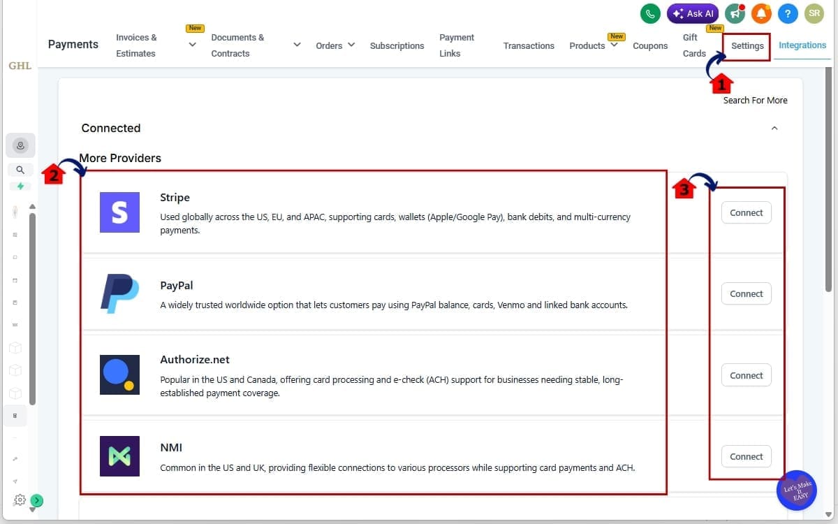Viewport: 838px width, 524px height.
Task: Switch to the Transactions tab
Action: point(529,45)
